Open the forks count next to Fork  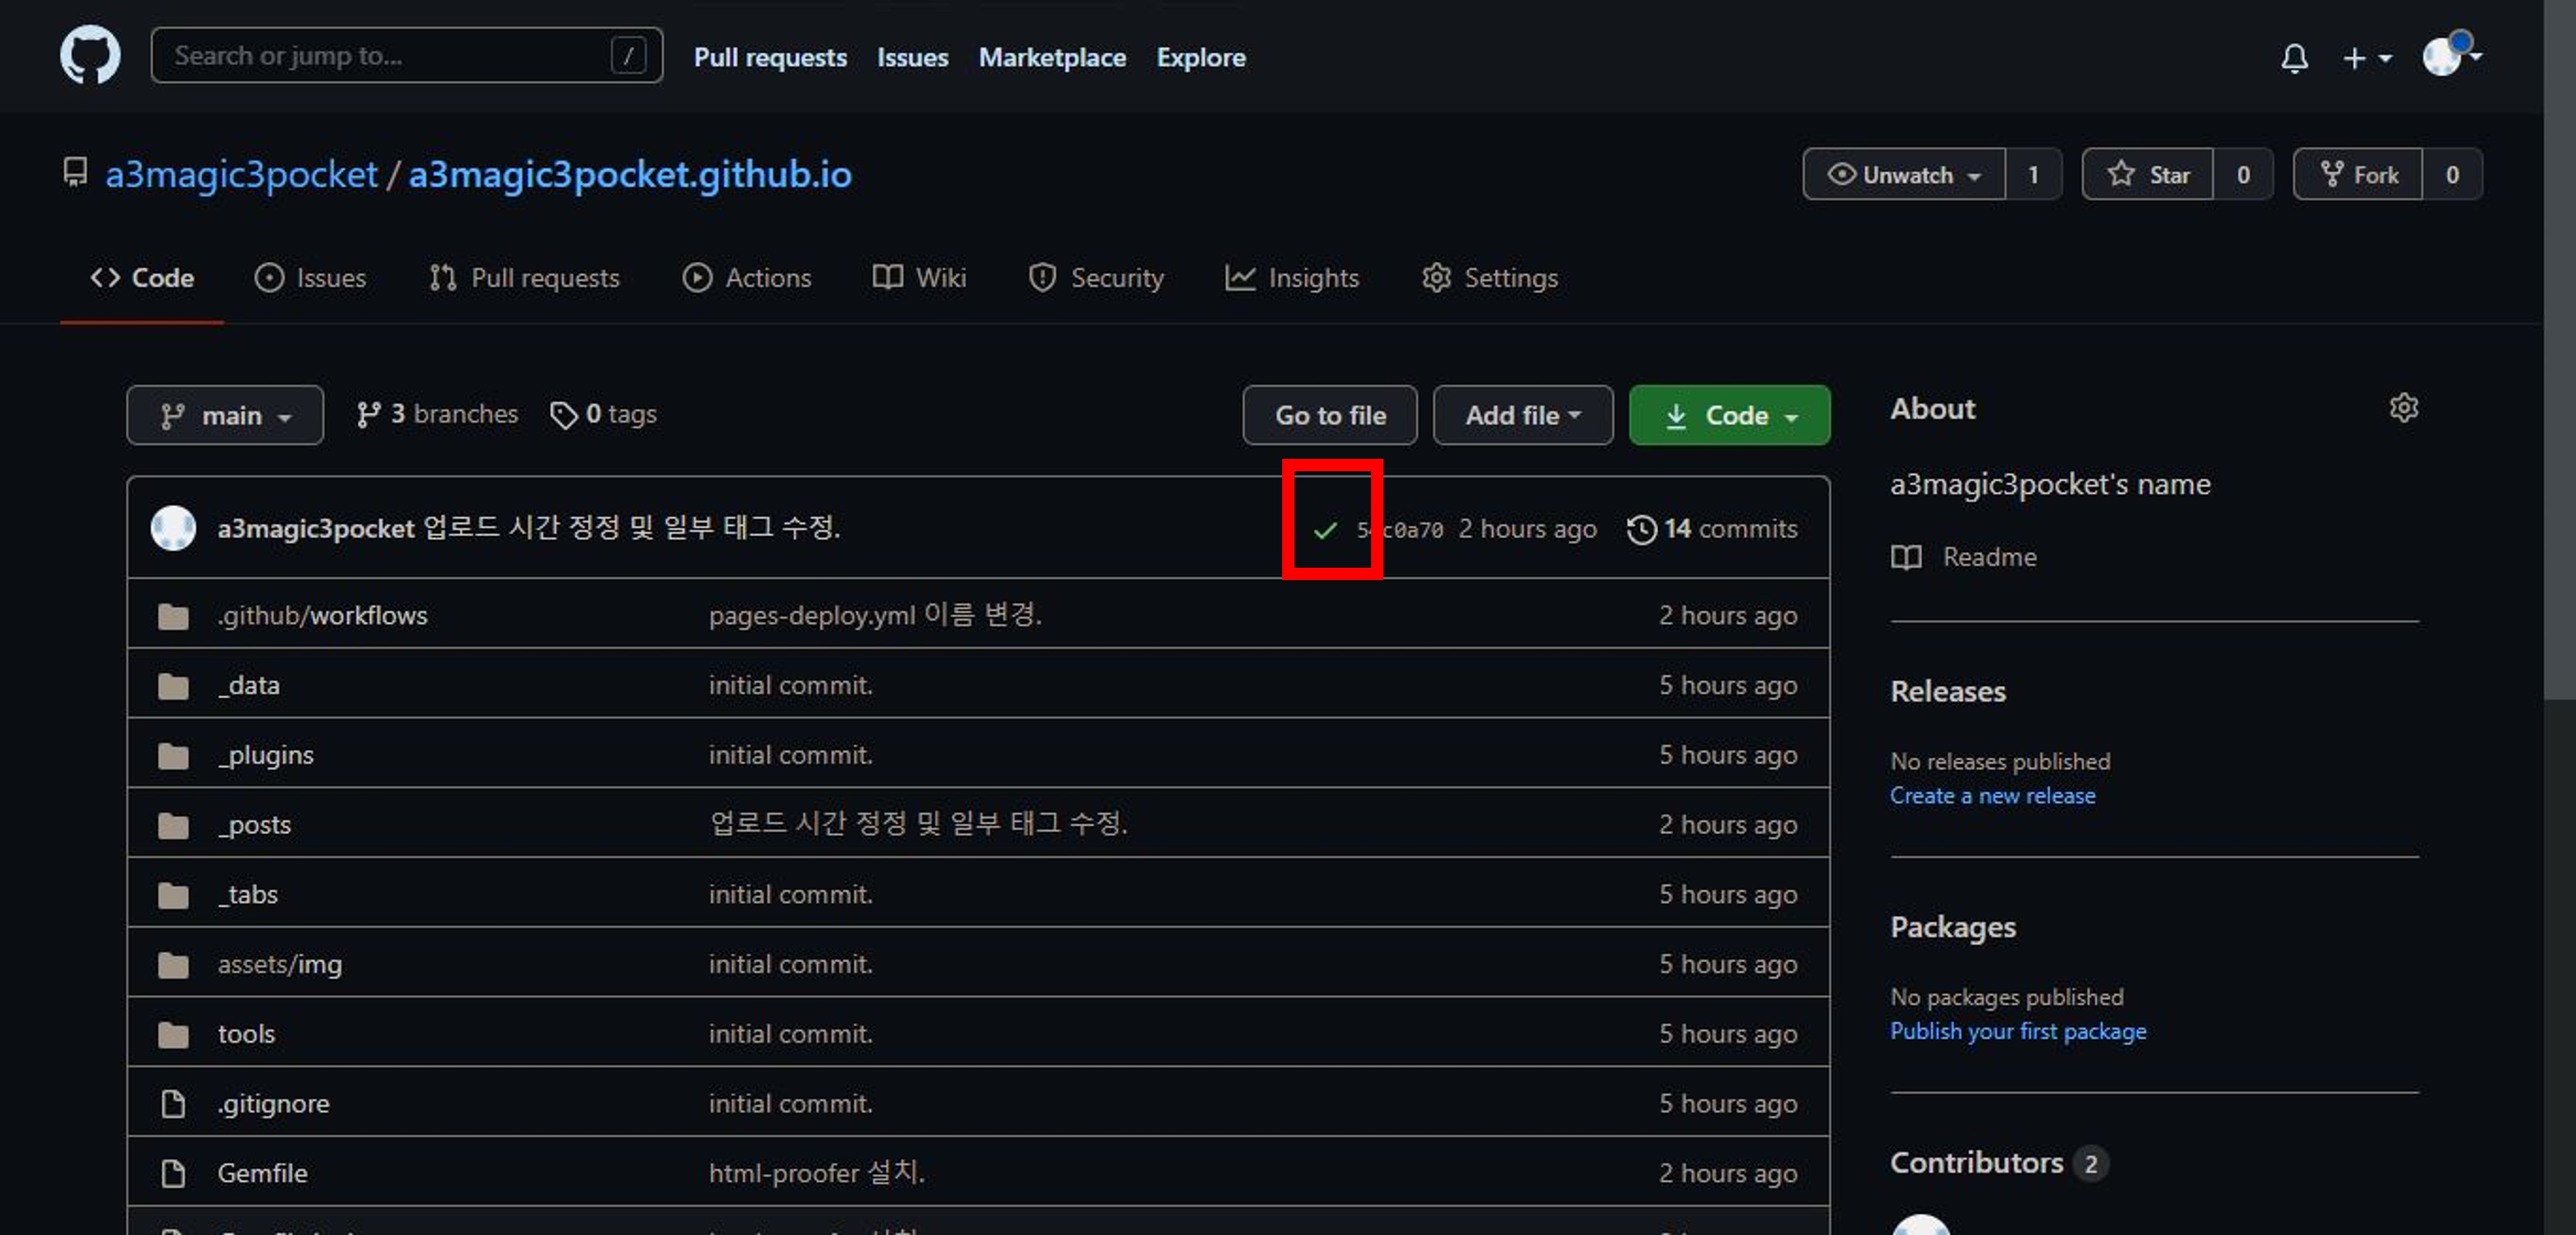[x=2452, y=175]
